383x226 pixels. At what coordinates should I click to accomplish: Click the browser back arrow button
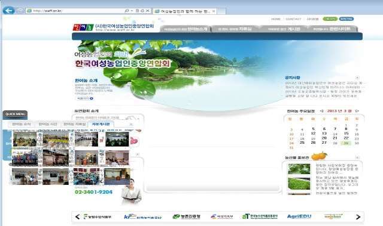point(8,11)
